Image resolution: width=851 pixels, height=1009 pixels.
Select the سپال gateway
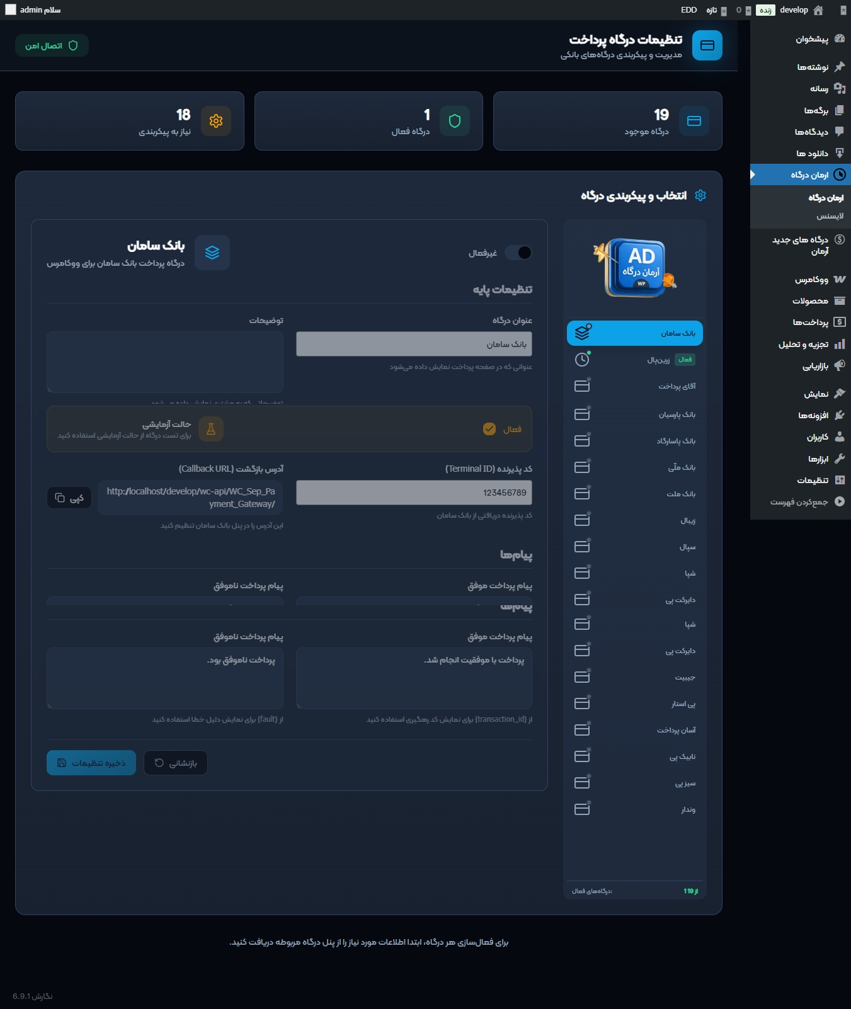tap(635, 547)
